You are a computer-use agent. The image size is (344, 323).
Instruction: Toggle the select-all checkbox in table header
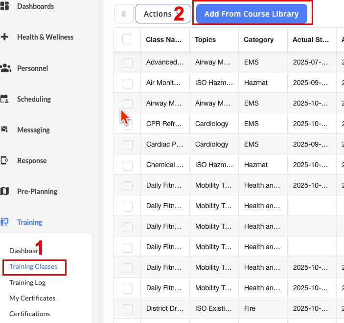pyautogui.click(x=127, y=40)
